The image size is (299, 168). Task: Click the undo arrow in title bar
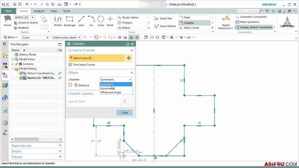(27, 4)
